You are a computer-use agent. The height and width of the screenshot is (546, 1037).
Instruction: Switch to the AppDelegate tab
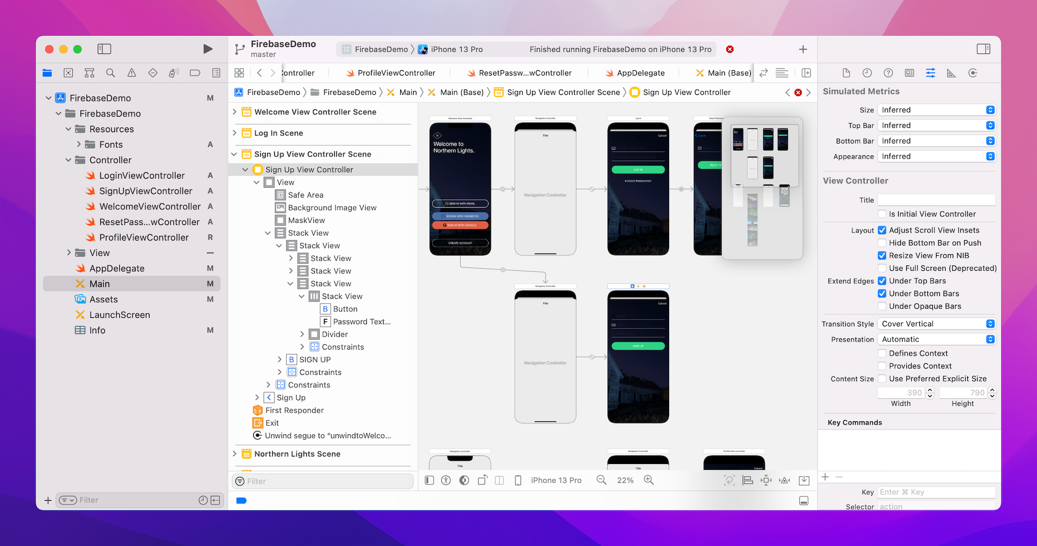point(640,73)
